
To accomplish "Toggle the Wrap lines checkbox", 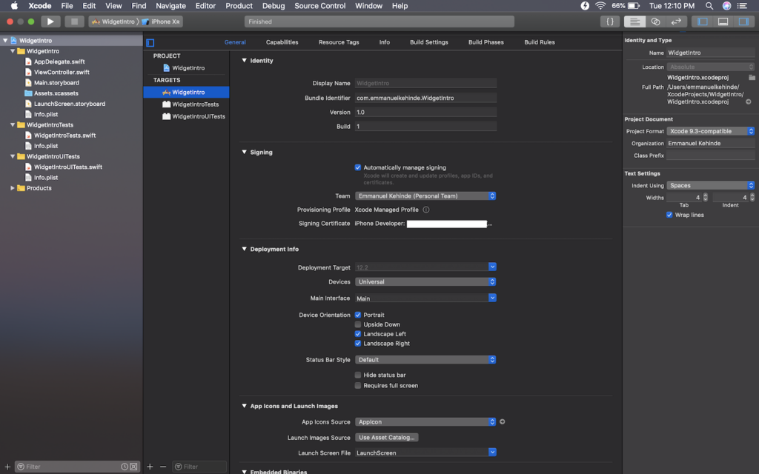I will point(669,215).
